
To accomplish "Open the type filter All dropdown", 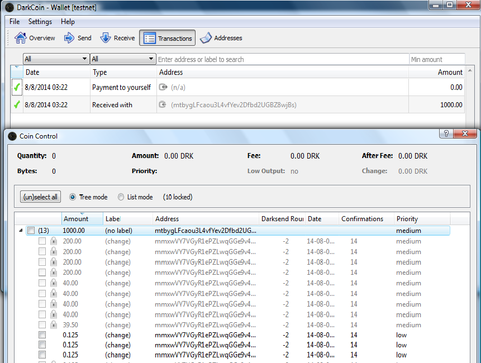I will [123, 59].
